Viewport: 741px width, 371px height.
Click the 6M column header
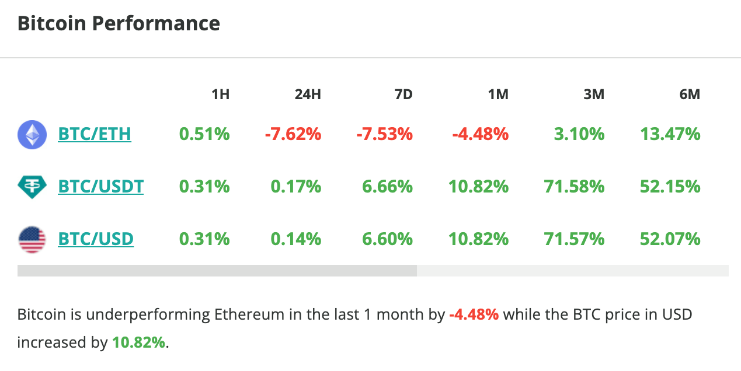coord(690,94)
